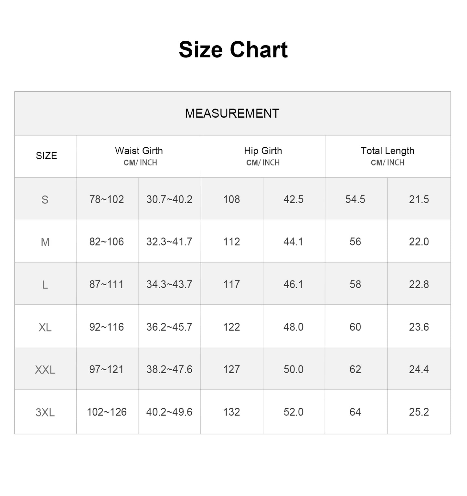The height and width of the screenshot is (496, 467).
Task: Click the S size row label
Action: [45, 200]
